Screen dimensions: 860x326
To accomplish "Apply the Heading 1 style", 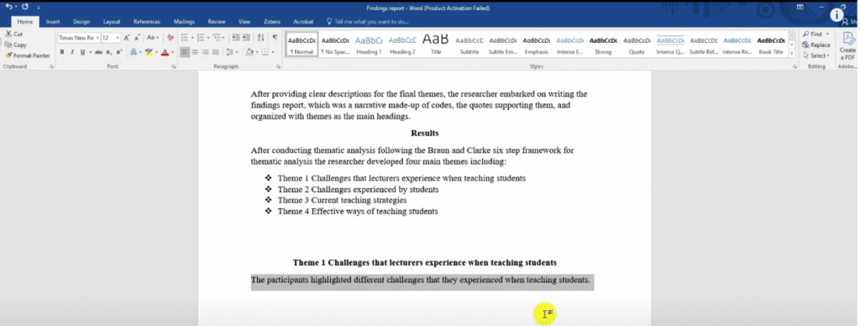I will (x=370, y=45).
